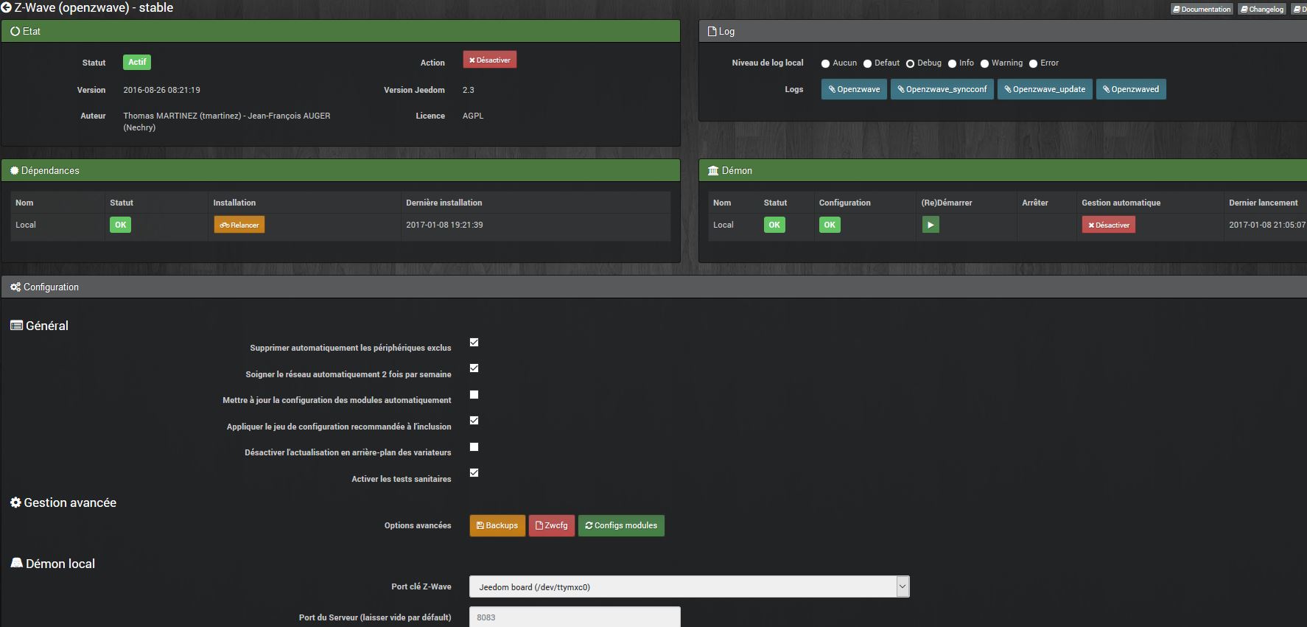The image size is (1307, 627).
Task: Disable automatic daemon management via Désactiver
Action: pyautogui.click(x=1109, y=225)
